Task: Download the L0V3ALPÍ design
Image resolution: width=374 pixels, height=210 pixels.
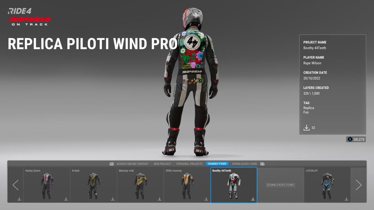Action: [346, 198]
